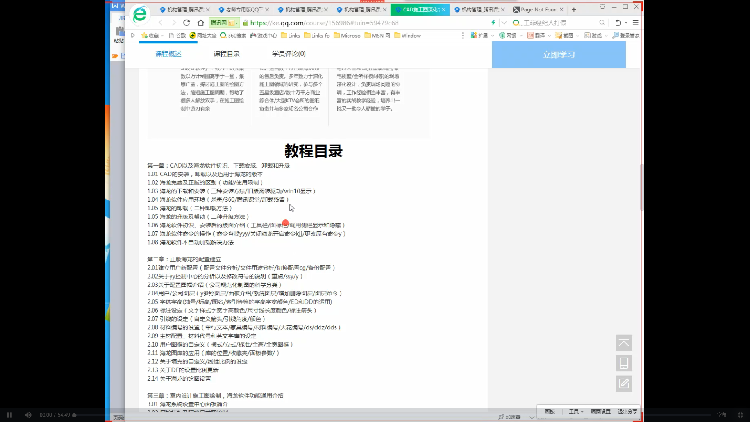Expand the address bar dropdown arrow
This screenshot has height=422, width=750.
pyautogui.click(x=504, y=23)
